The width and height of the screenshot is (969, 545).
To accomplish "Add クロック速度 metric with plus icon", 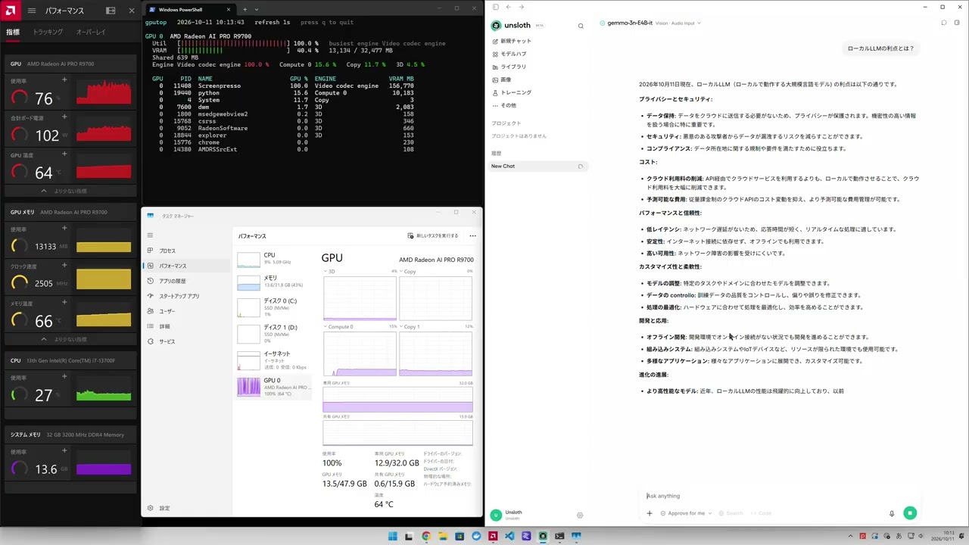I will 64,266.
